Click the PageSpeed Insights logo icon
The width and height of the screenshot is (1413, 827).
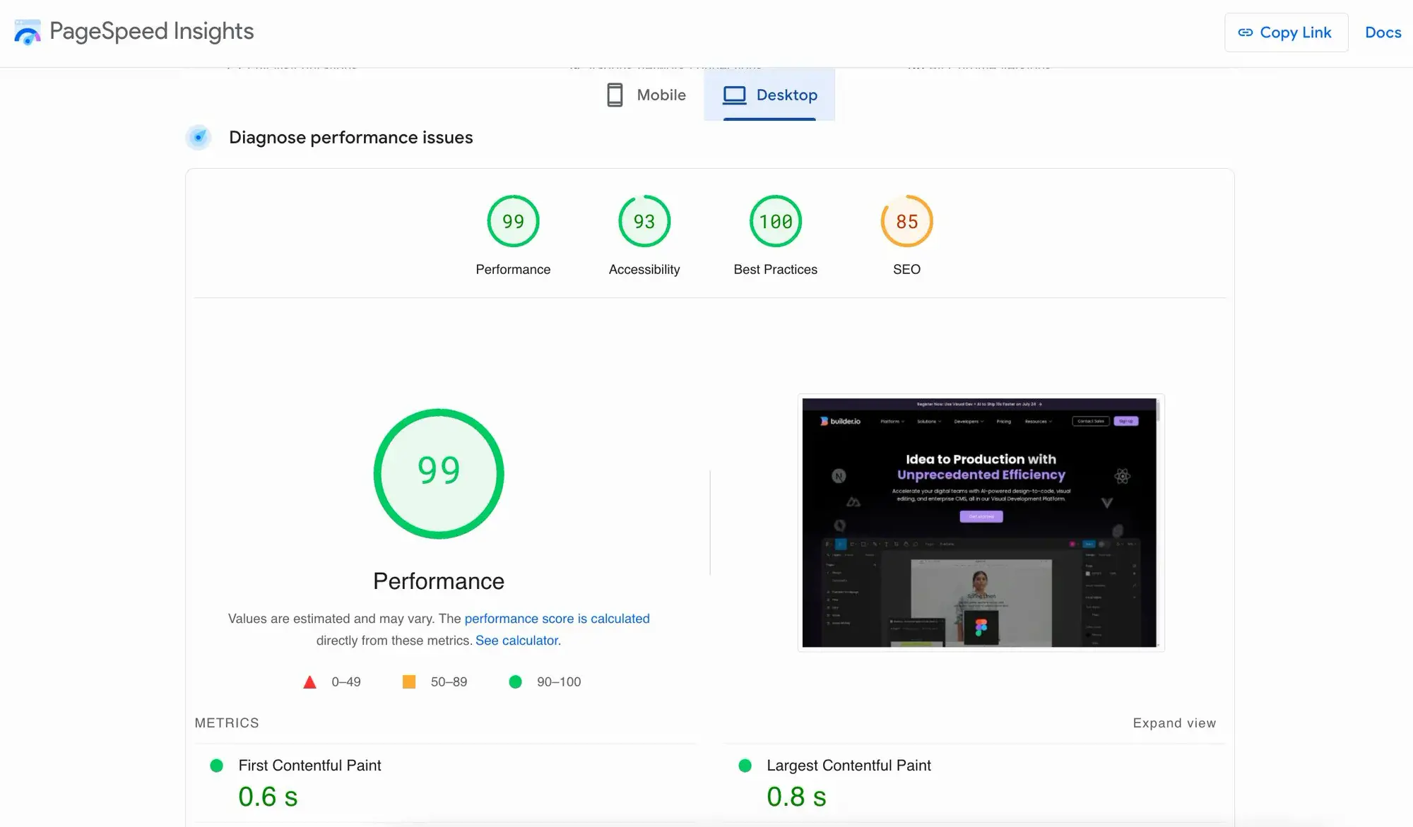click(28, 32)
